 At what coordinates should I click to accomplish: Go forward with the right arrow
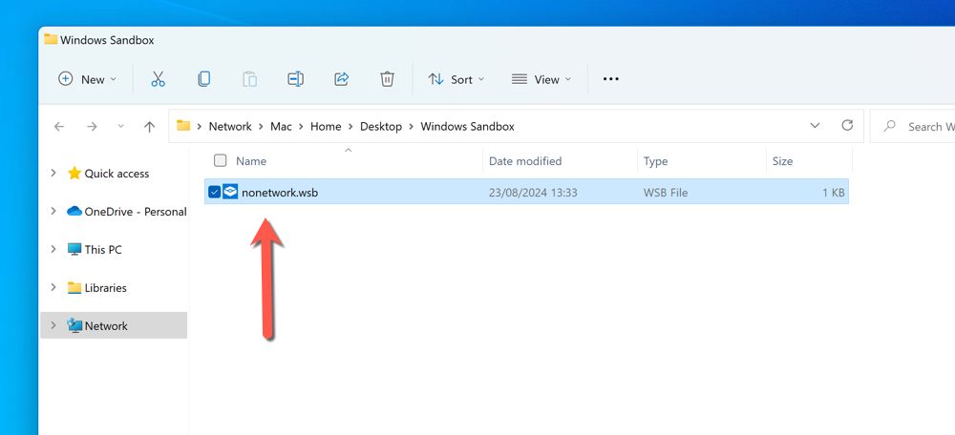pyautogui.click(x=92, y=127)
